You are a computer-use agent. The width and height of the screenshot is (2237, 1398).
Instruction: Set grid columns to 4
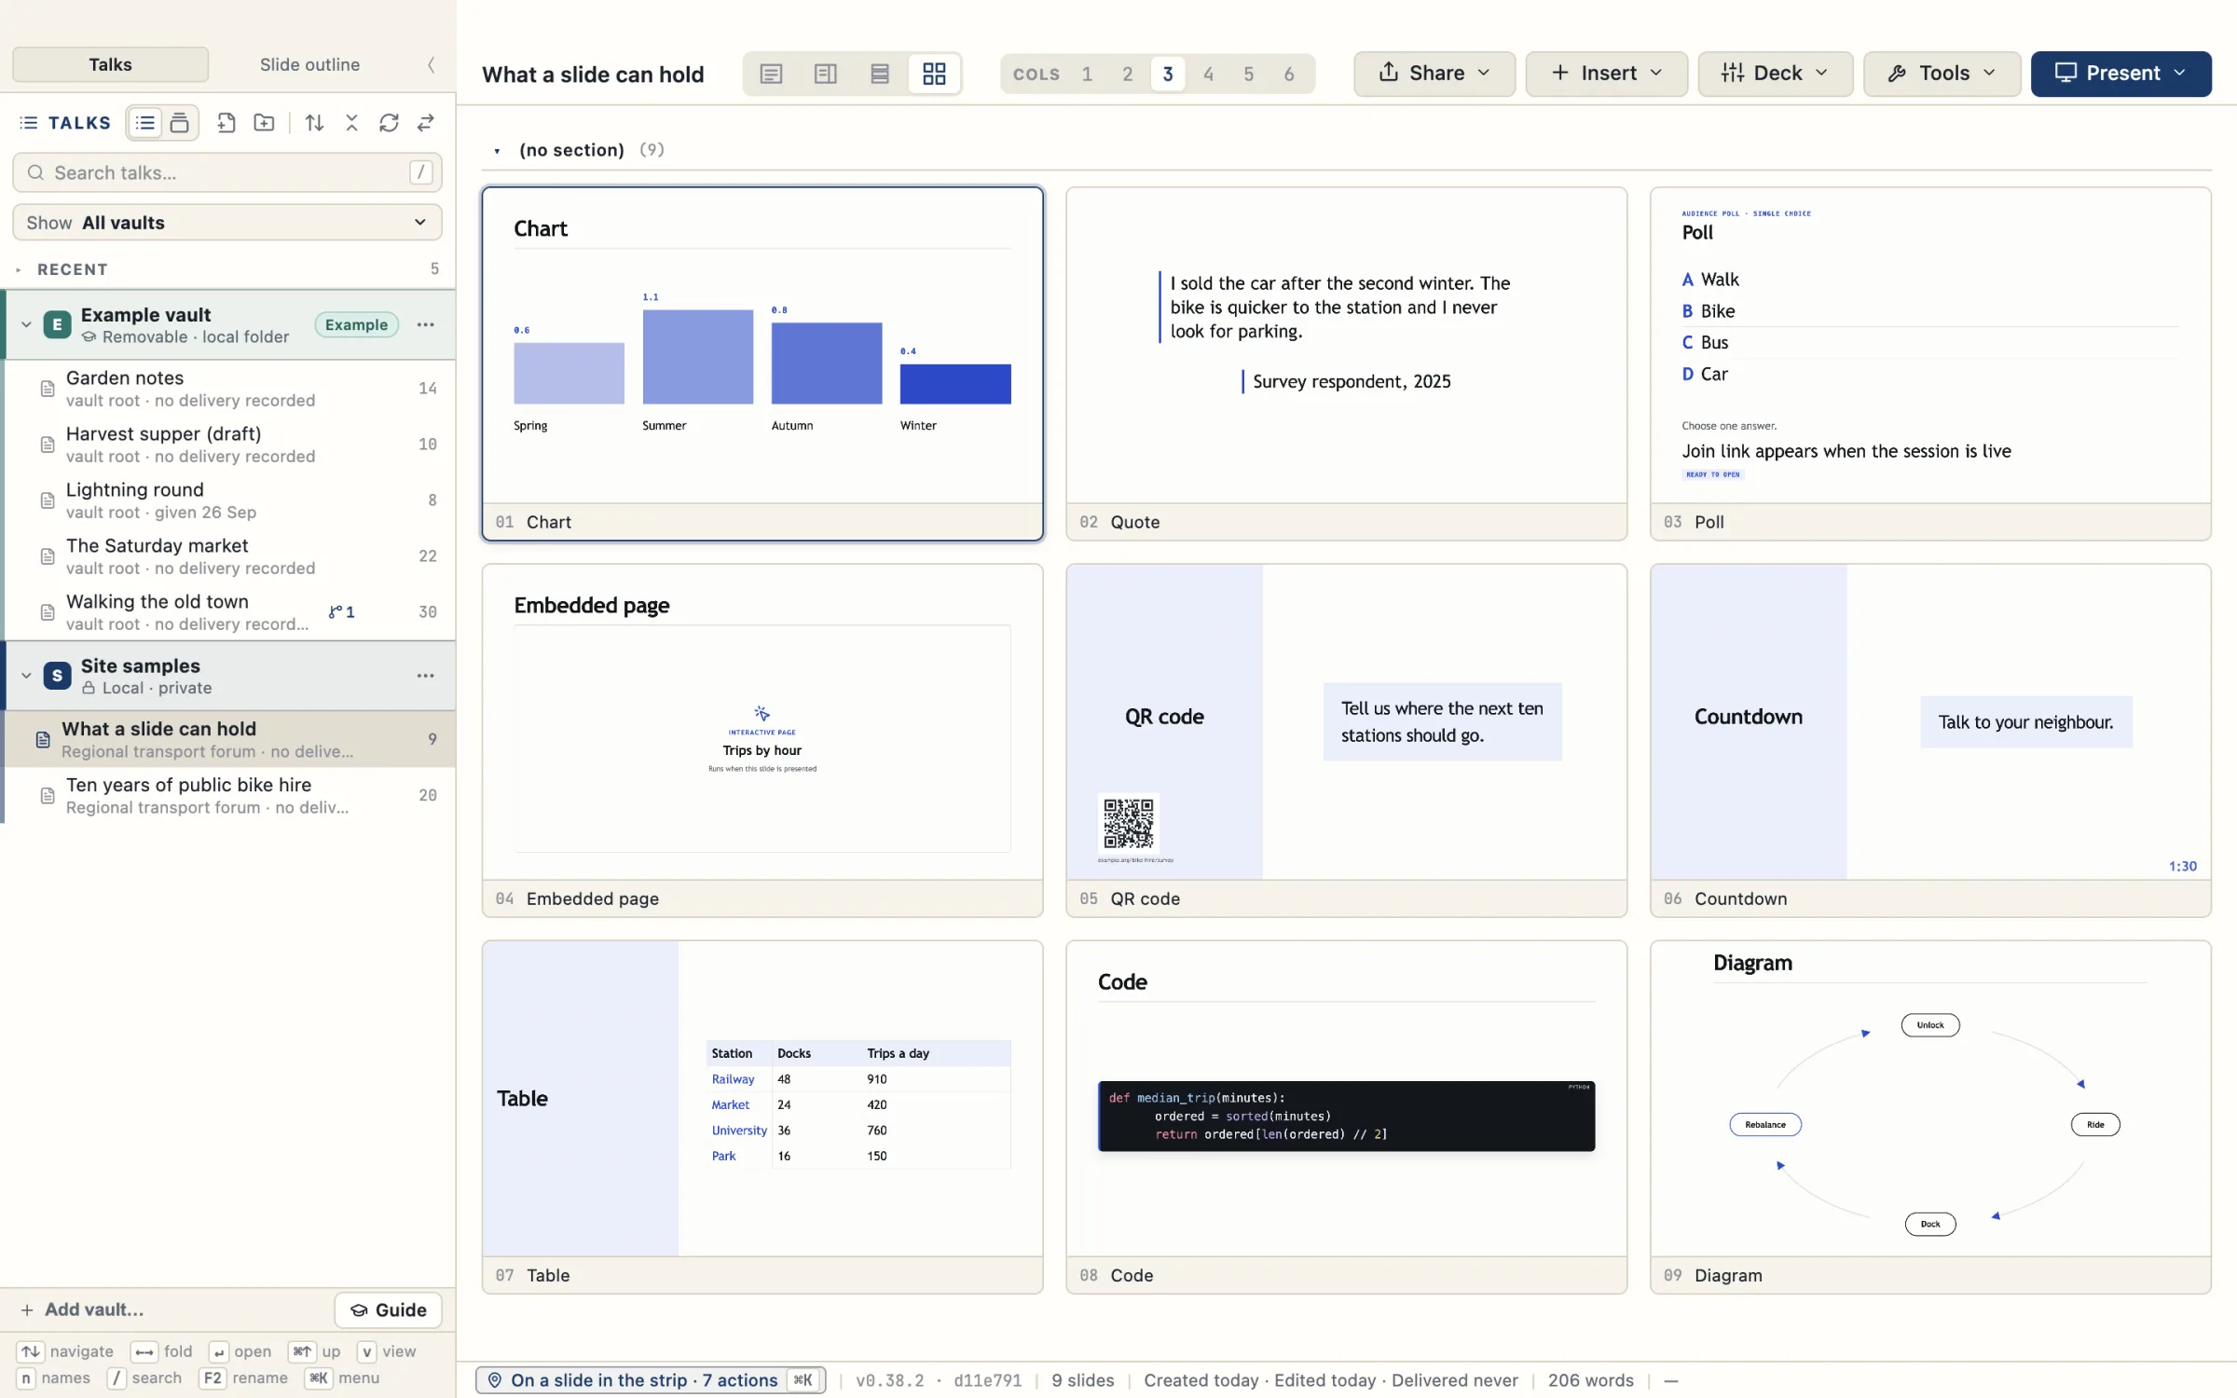point(1208,74)
